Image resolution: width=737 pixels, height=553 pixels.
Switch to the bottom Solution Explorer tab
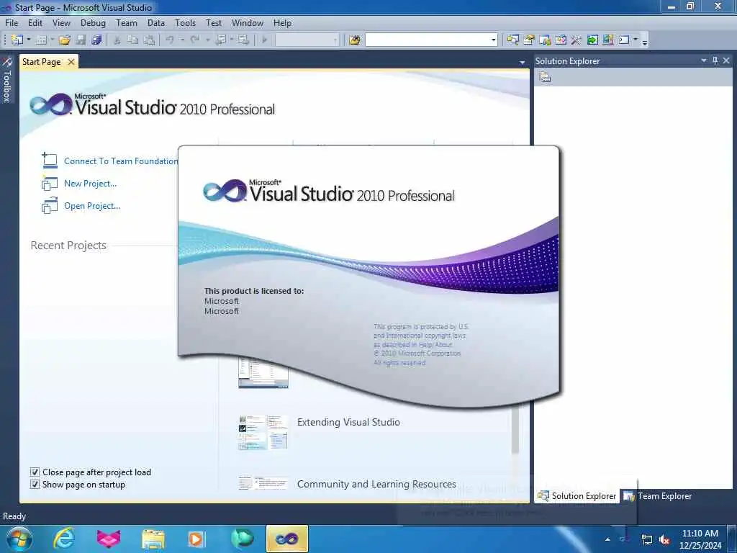coord(577,495)
